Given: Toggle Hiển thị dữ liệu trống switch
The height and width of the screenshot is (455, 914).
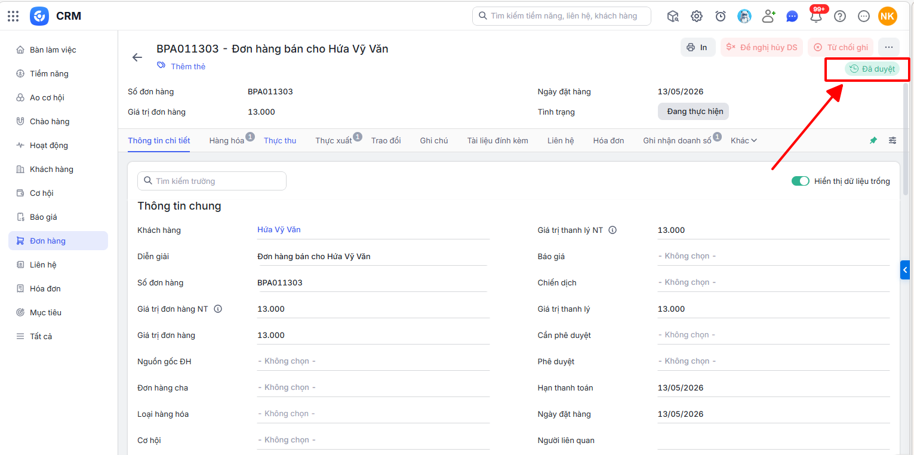Looking at the screenshot, I should click(x=800, y=181).
